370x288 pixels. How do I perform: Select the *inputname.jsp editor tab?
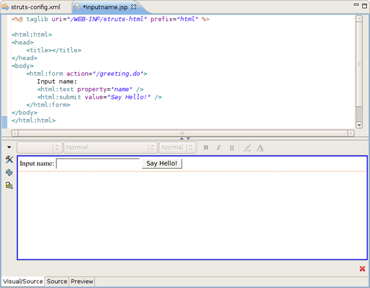105,7
